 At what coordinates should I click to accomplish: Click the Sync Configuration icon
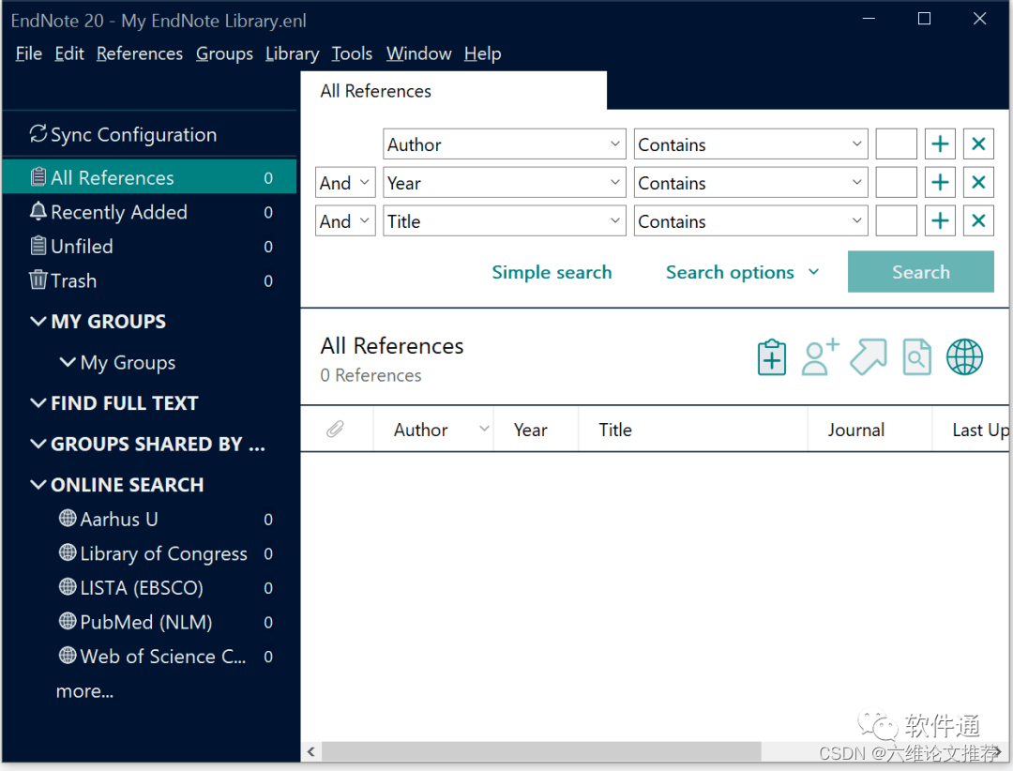pos(38,134)
